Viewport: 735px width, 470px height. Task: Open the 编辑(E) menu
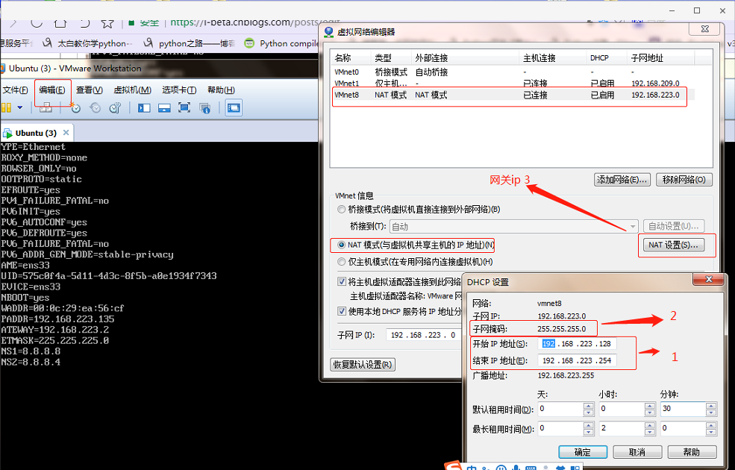tap(52, 90)
